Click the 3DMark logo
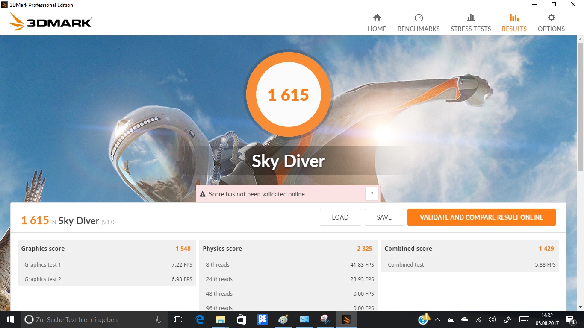Viewport: 584px width, 328px height. 50,22
